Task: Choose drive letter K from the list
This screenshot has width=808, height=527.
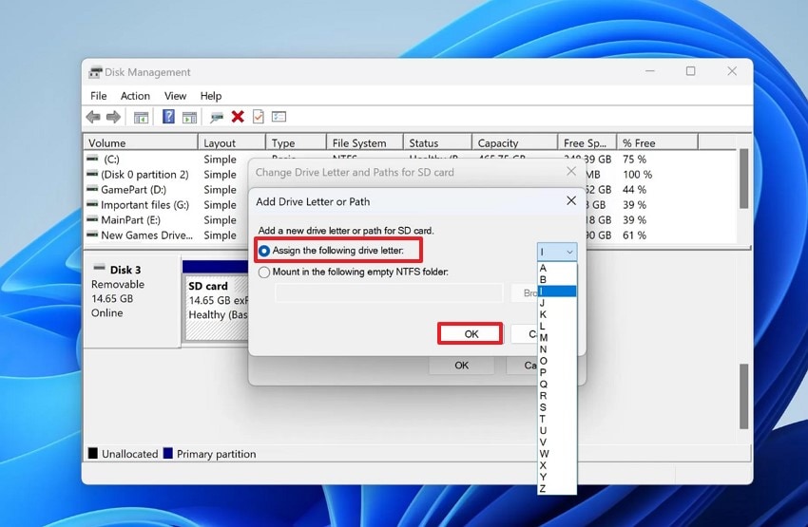Action: [x=556, y=314]
